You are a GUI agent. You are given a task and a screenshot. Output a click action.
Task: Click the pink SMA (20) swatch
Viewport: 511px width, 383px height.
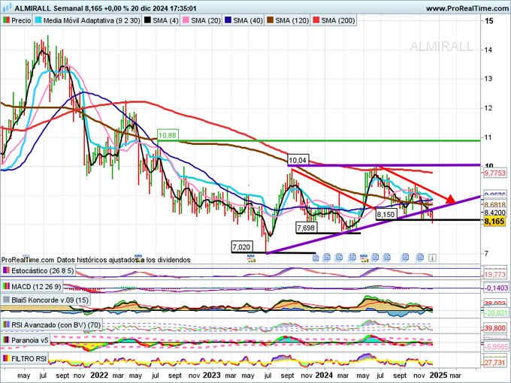click(186, 20)
